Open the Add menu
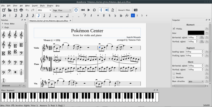 click(21, 6)
